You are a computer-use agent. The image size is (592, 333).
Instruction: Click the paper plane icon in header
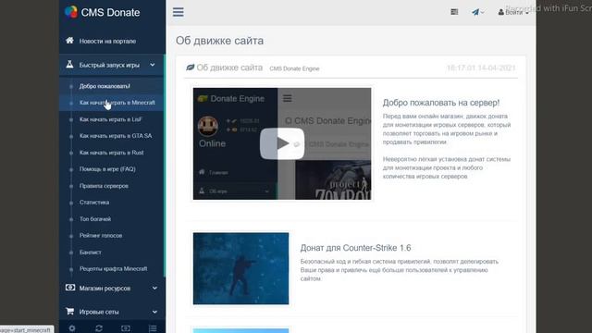[x=477, y=12]
